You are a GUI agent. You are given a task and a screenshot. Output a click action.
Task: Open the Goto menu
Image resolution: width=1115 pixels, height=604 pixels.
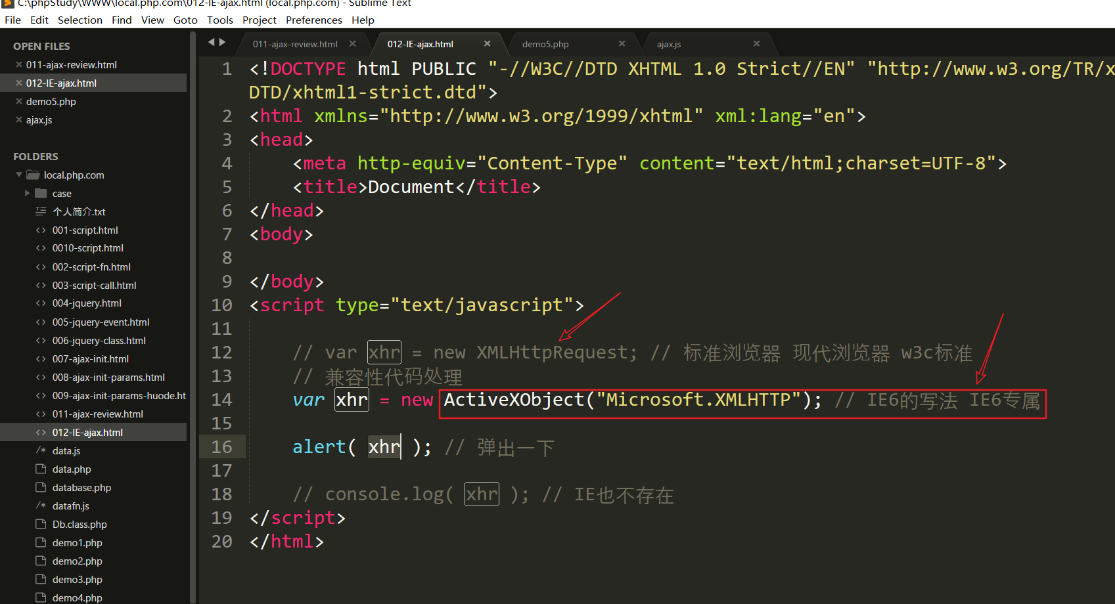point(185,20)
